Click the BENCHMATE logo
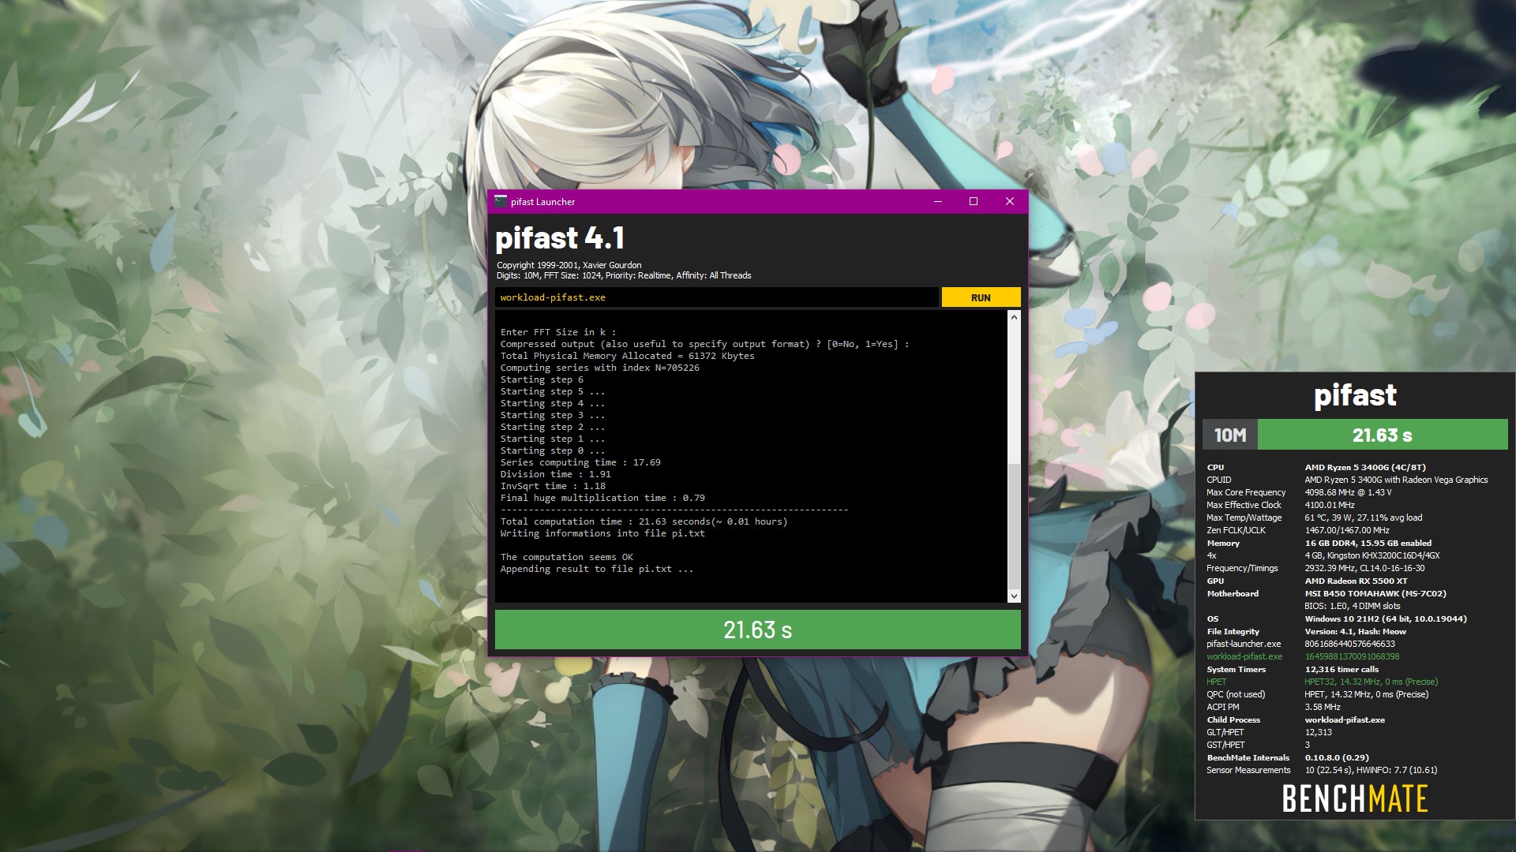The height and width of the screenshot is (852, 1516). coord(1355,798)
